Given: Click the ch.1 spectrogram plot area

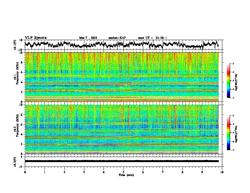Looking at the screenshot, I should click(x=122, y=77).
